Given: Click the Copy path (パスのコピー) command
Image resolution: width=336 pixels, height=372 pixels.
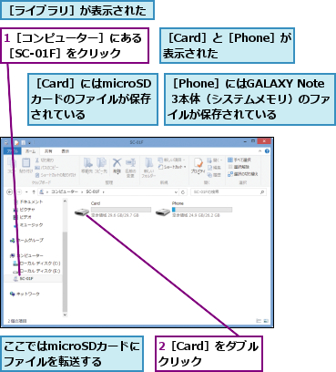Looking at the screenshot, I should coord(46,168).
